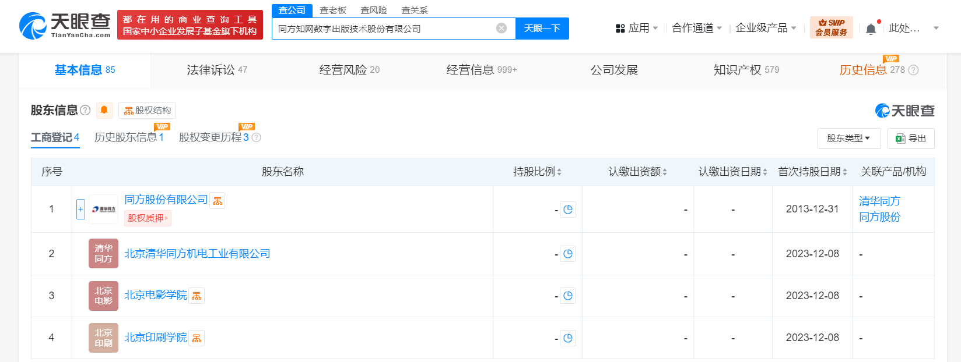Open the 北京电影学院 link
The width and height of the screenshot is (961, 362).
(x=156, y=295)
